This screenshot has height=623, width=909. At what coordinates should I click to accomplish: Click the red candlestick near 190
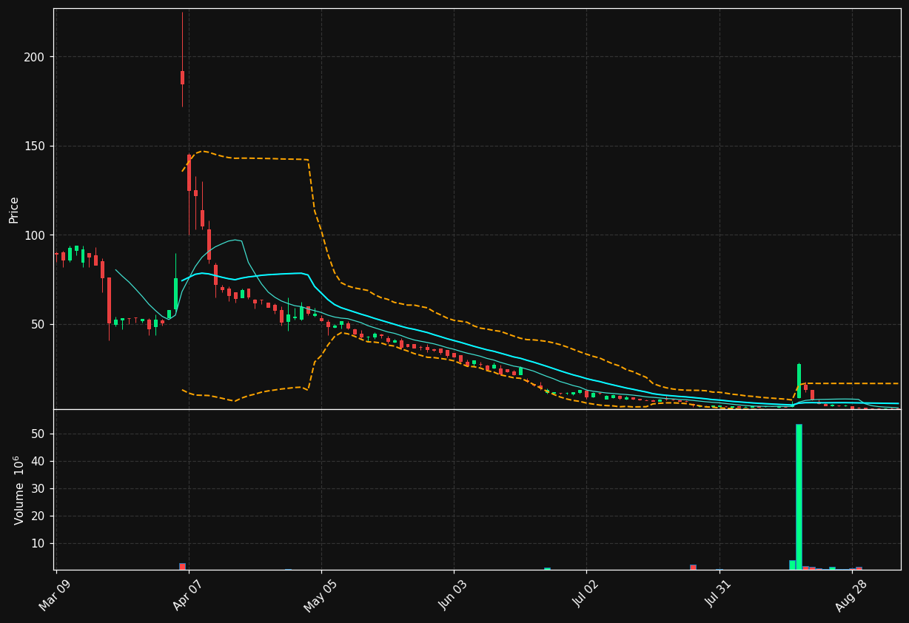(x=182, y=78)
